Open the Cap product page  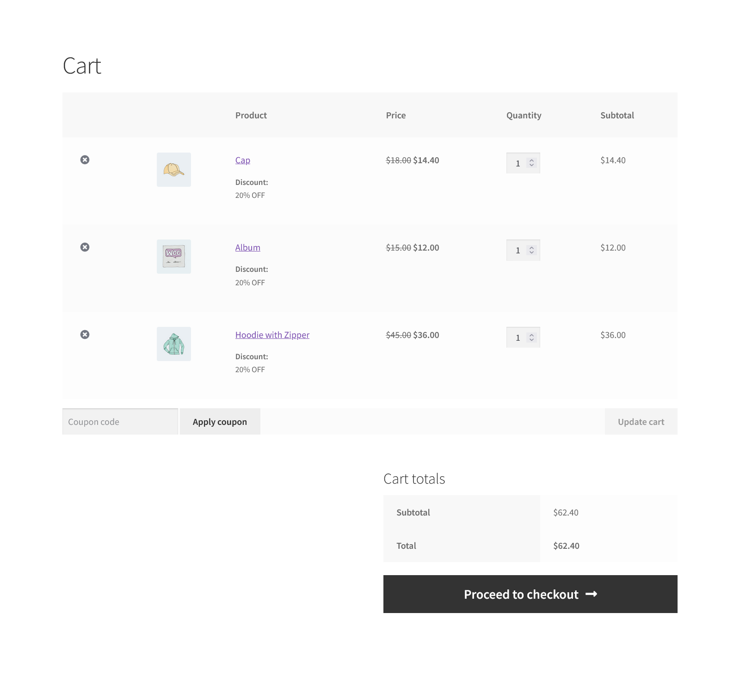242,160
